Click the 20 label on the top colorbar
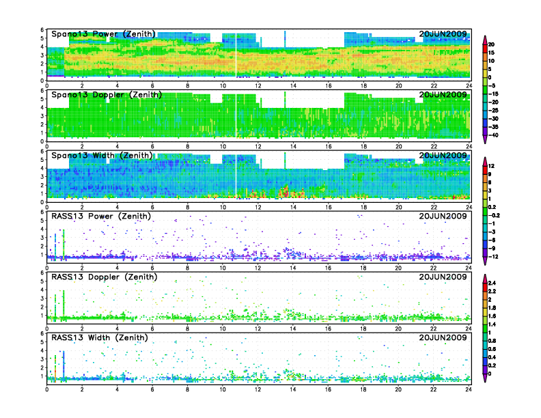Image resolution: width=541 pixels, height=418 pixels. coord(491,44)
